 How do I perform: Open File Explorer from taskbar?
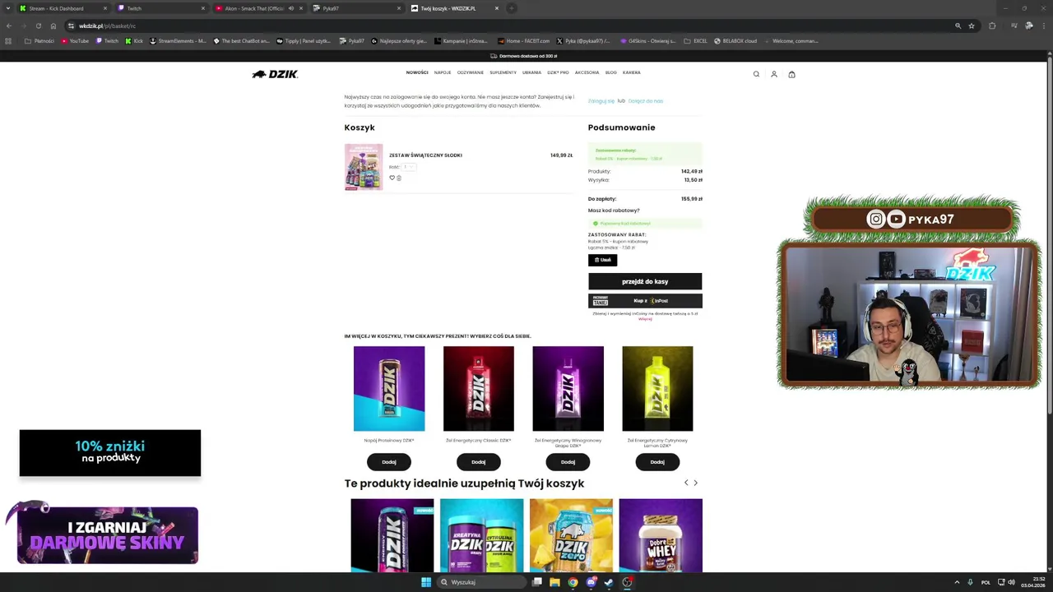pos(555,582)
